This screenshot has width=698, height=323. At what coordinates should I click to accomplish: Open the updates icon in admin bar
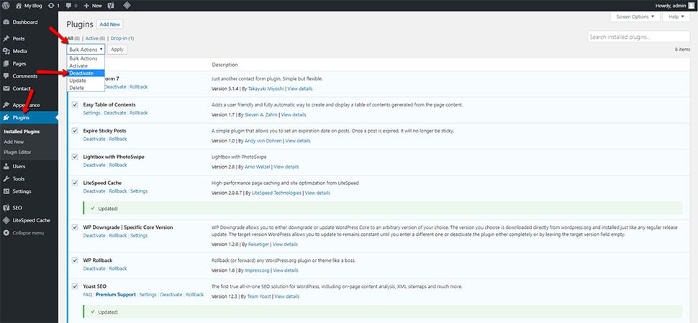51,6
